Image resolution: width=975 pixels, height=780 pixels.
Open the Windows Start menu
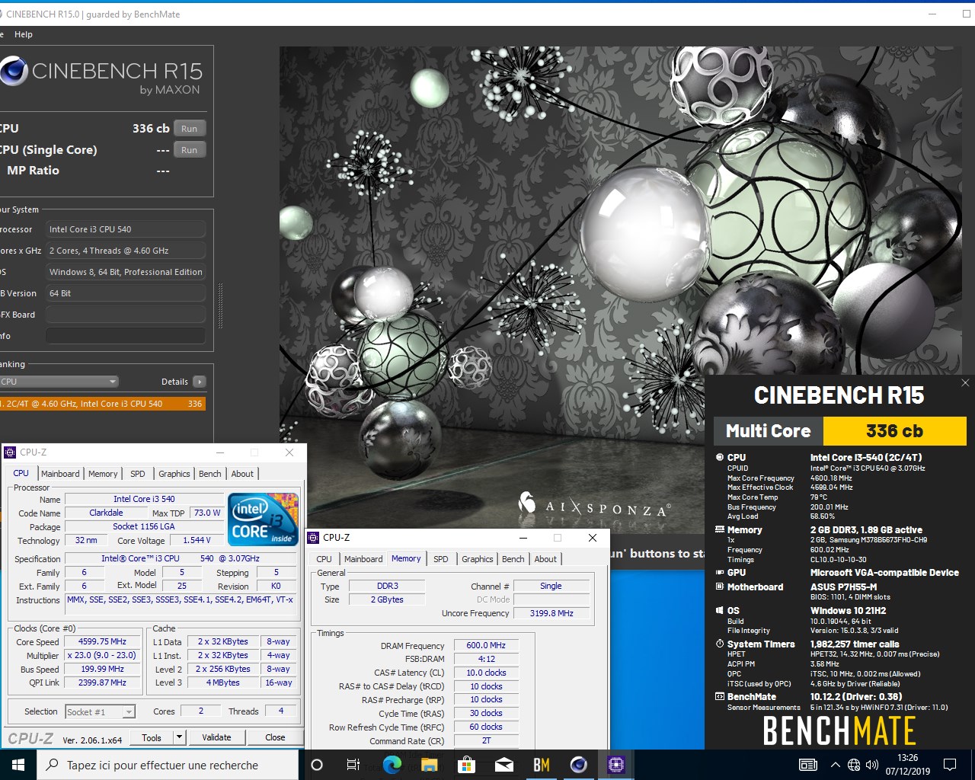pos(18,765)
